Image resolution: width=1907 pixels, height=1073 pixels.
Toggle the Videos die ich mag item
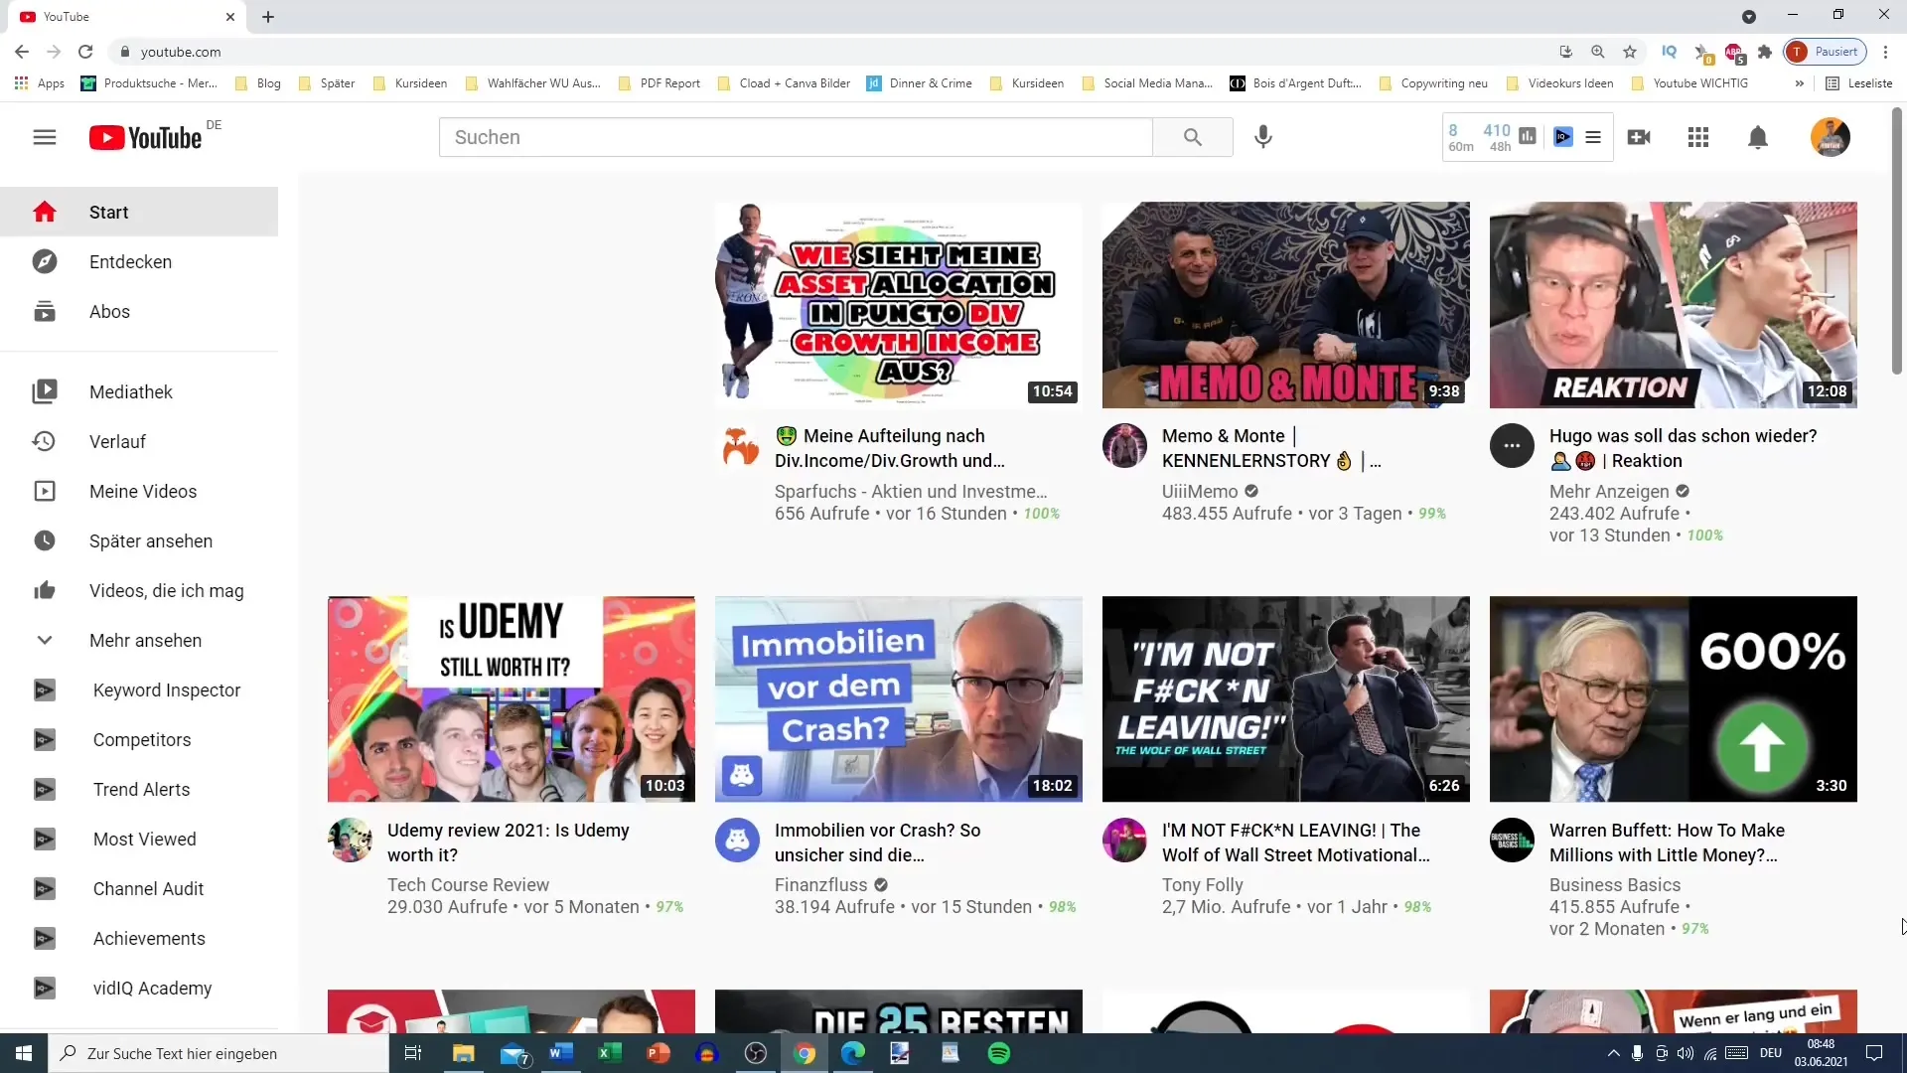tap(165, 591)
